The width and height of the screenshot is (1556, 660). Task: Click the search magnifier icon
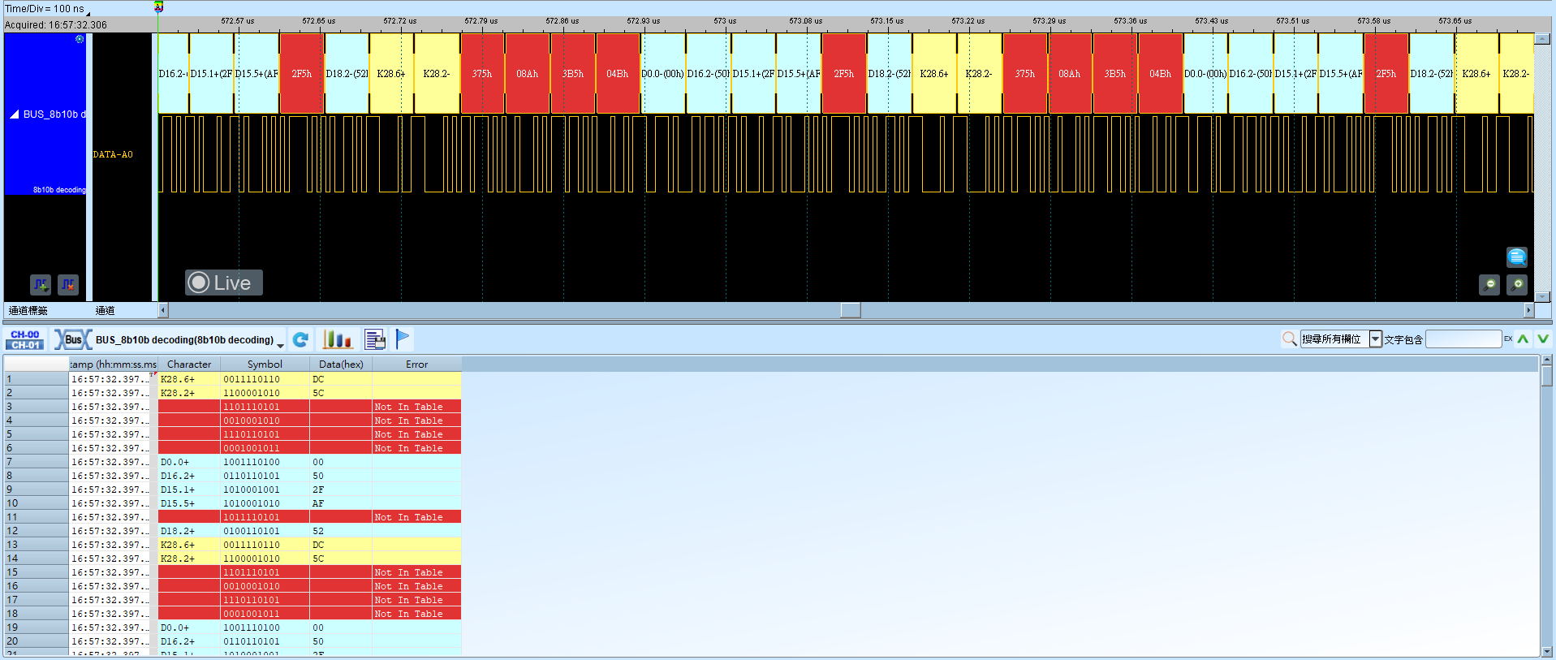point(1289,339)
